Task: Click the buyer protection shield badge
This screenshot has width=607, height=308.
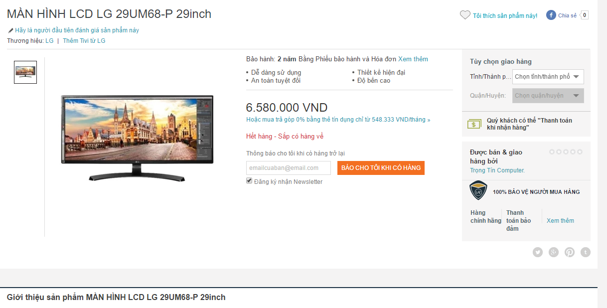Action: [x=478, y=191]
